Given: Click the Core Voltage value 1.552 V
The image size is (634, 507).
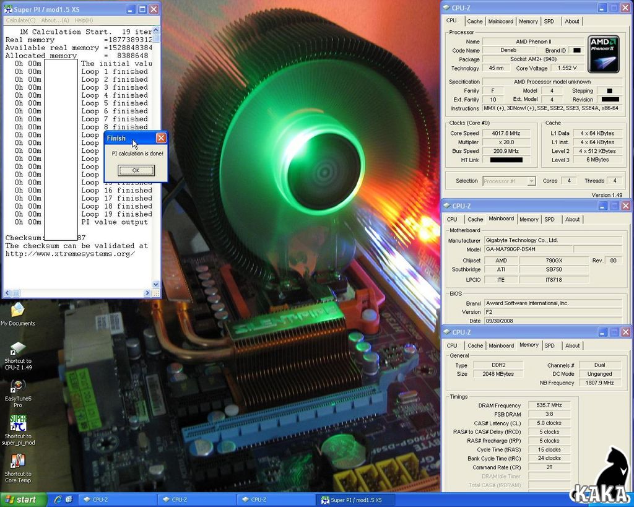Looking at the screenshot, I should coord(567,68).
